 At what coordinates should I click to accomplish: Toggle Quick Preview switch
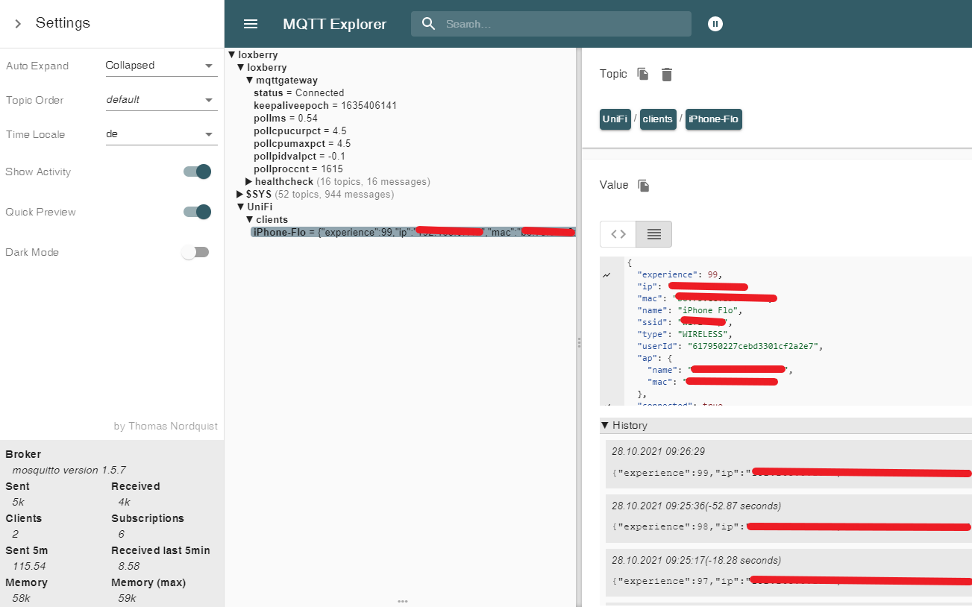[x=197, y=212]
